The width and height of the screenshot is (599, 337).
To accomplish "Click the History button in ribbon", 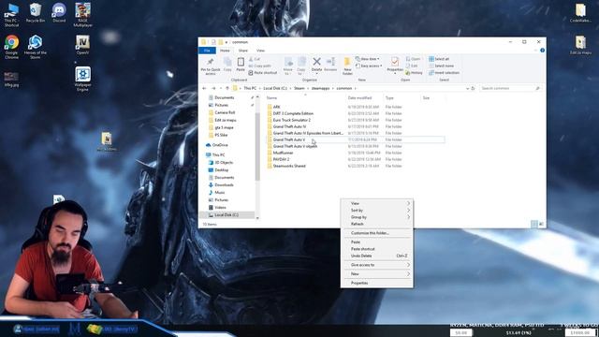I will click(x=414, y=73).
